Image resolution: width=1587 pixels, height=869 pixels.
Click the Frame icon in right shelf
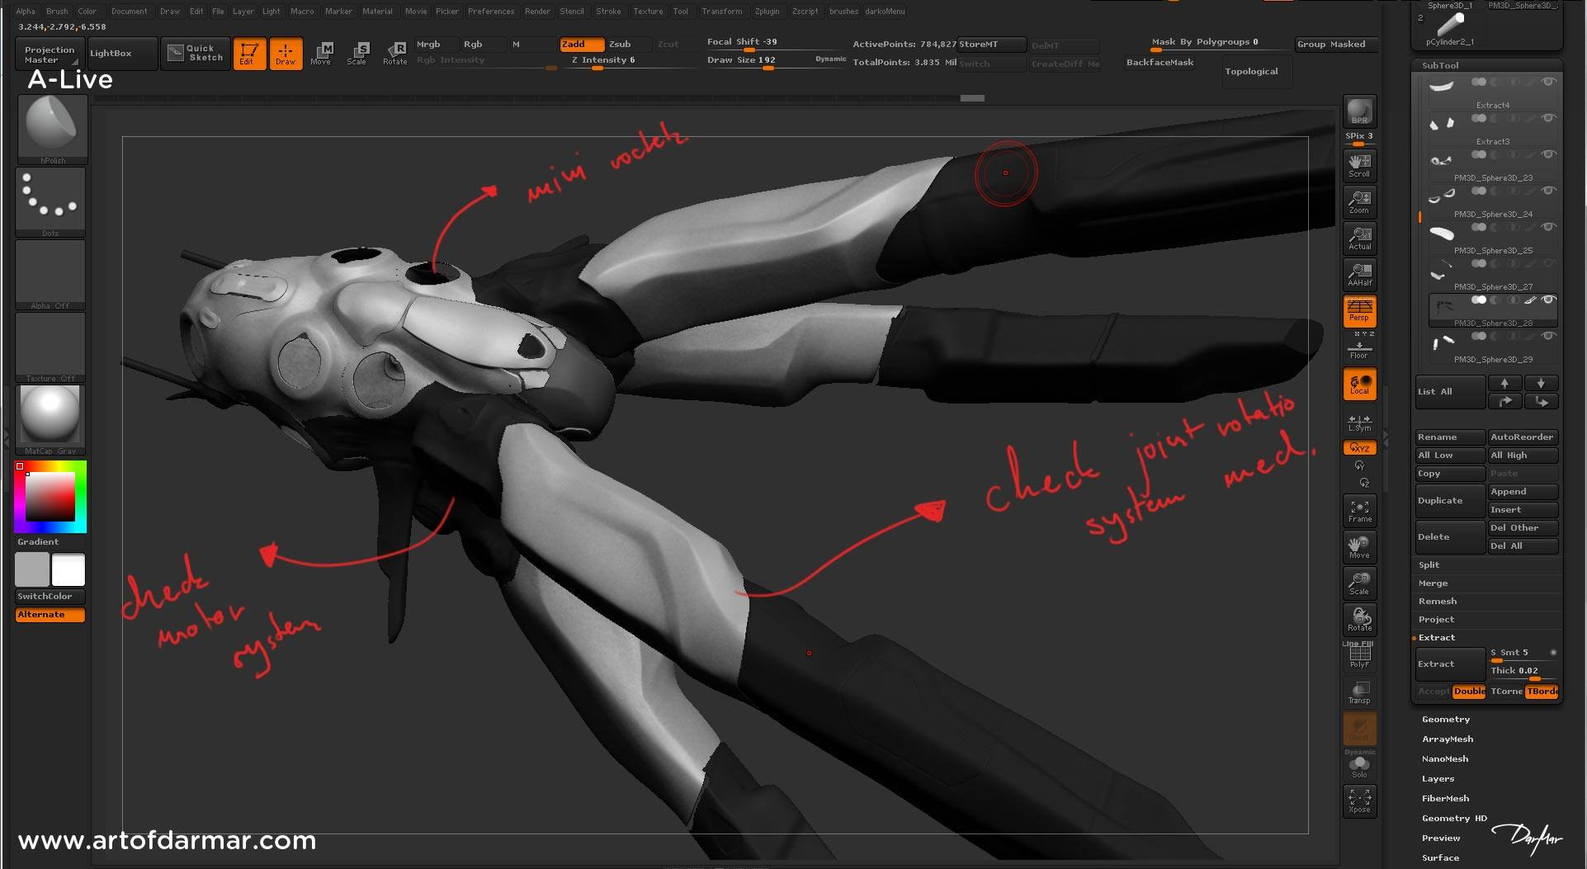pyautogui.click(x=1359, y=510)
